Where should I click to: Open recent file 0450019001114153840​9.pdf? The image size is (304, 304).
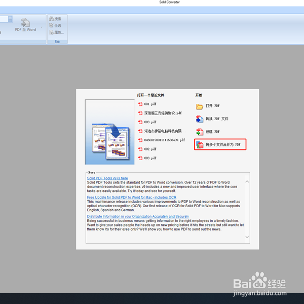[164, 140]
